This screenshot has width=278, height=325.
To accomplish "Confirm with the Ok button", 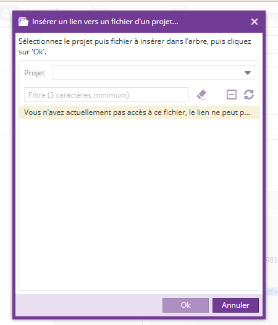I will (185, 305).
